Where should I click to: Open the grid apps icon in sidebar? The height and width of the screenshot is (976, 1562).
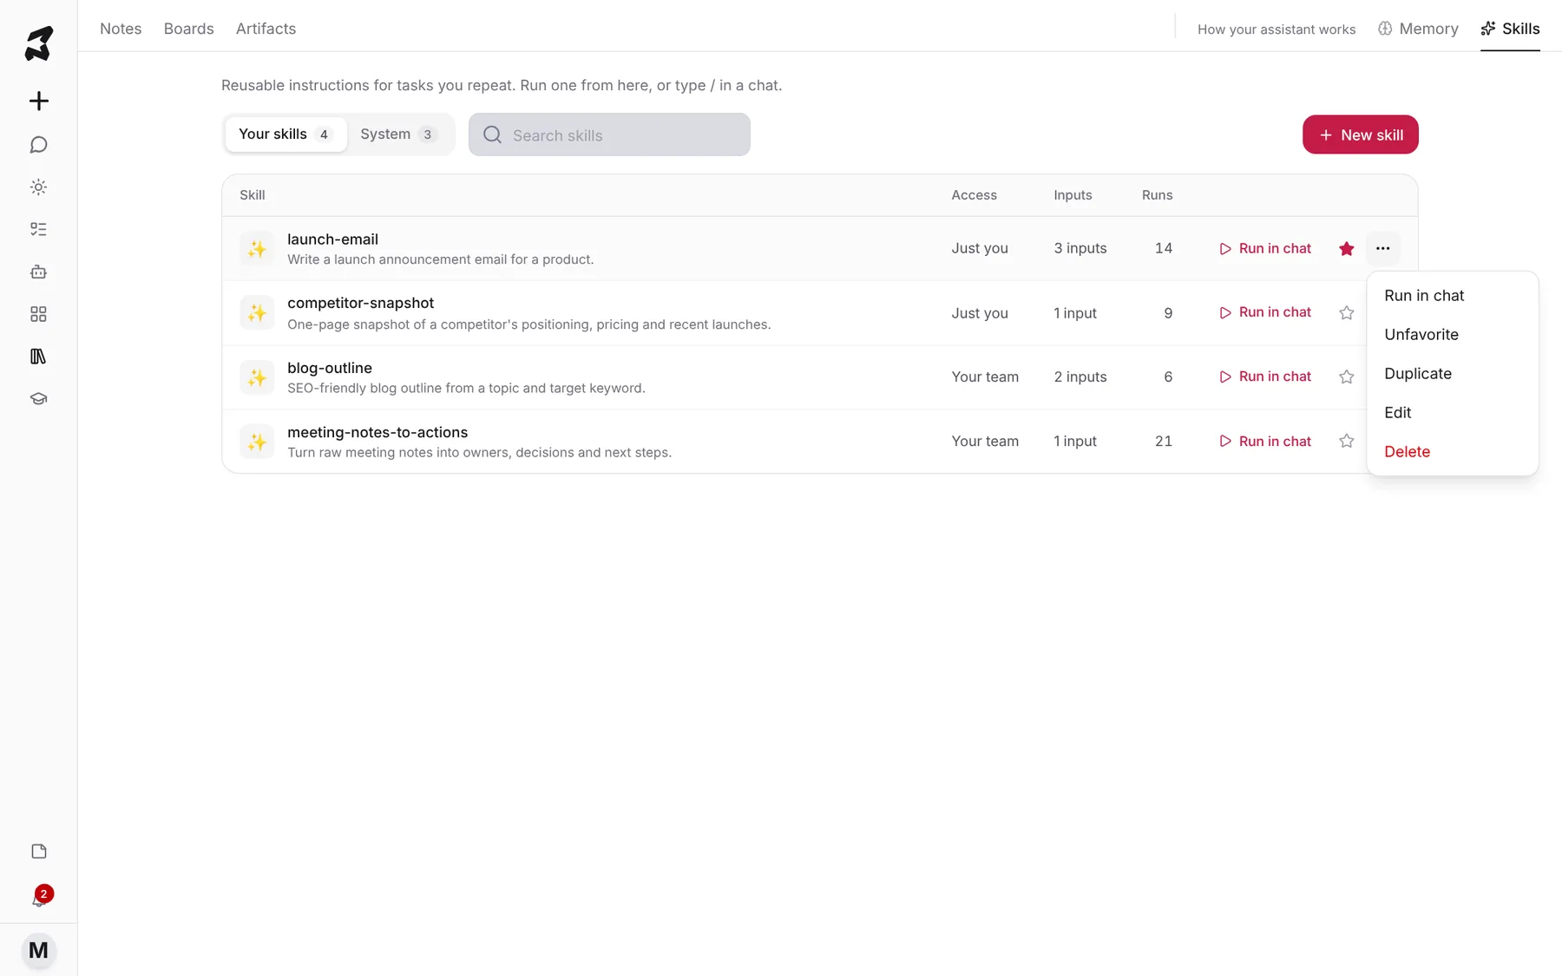[38, 314]
